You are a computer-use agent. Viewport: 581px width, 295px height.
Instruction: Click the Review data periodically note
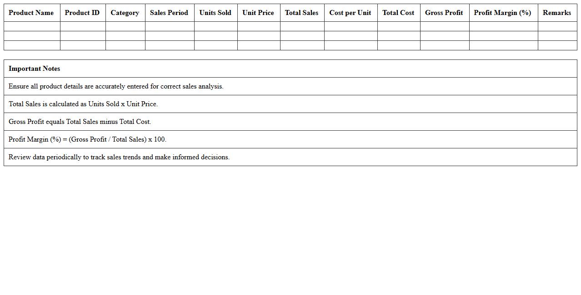point(119,157)
